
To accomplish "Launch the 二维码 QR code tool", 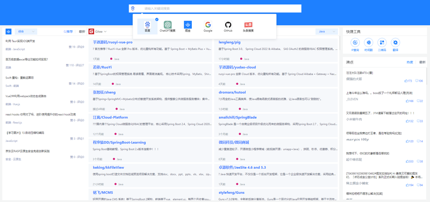I will 382,45.
